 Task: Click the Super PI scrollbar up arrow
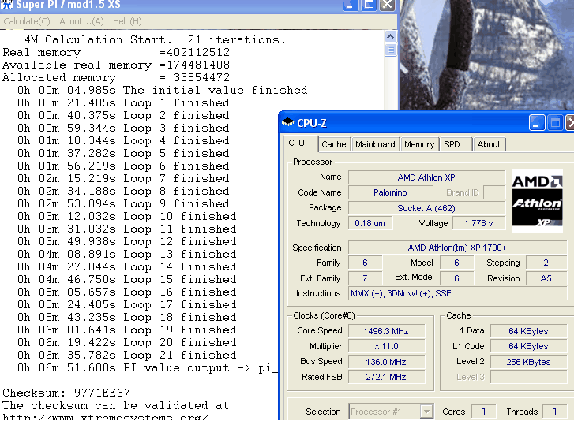coord(391,37)
